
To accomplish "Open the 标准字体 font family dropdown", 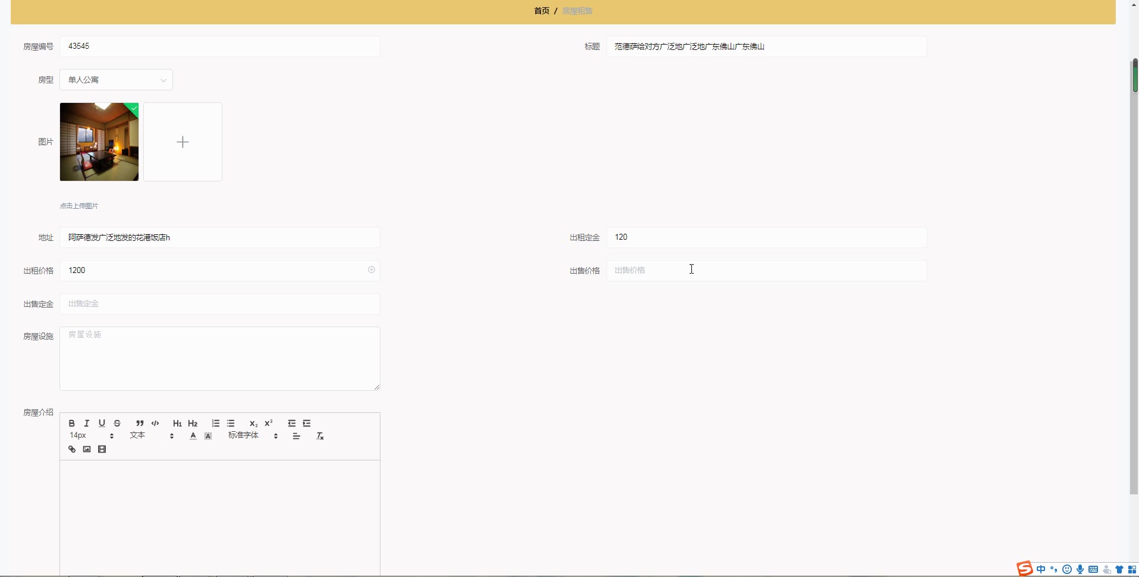I will (253, 436).
